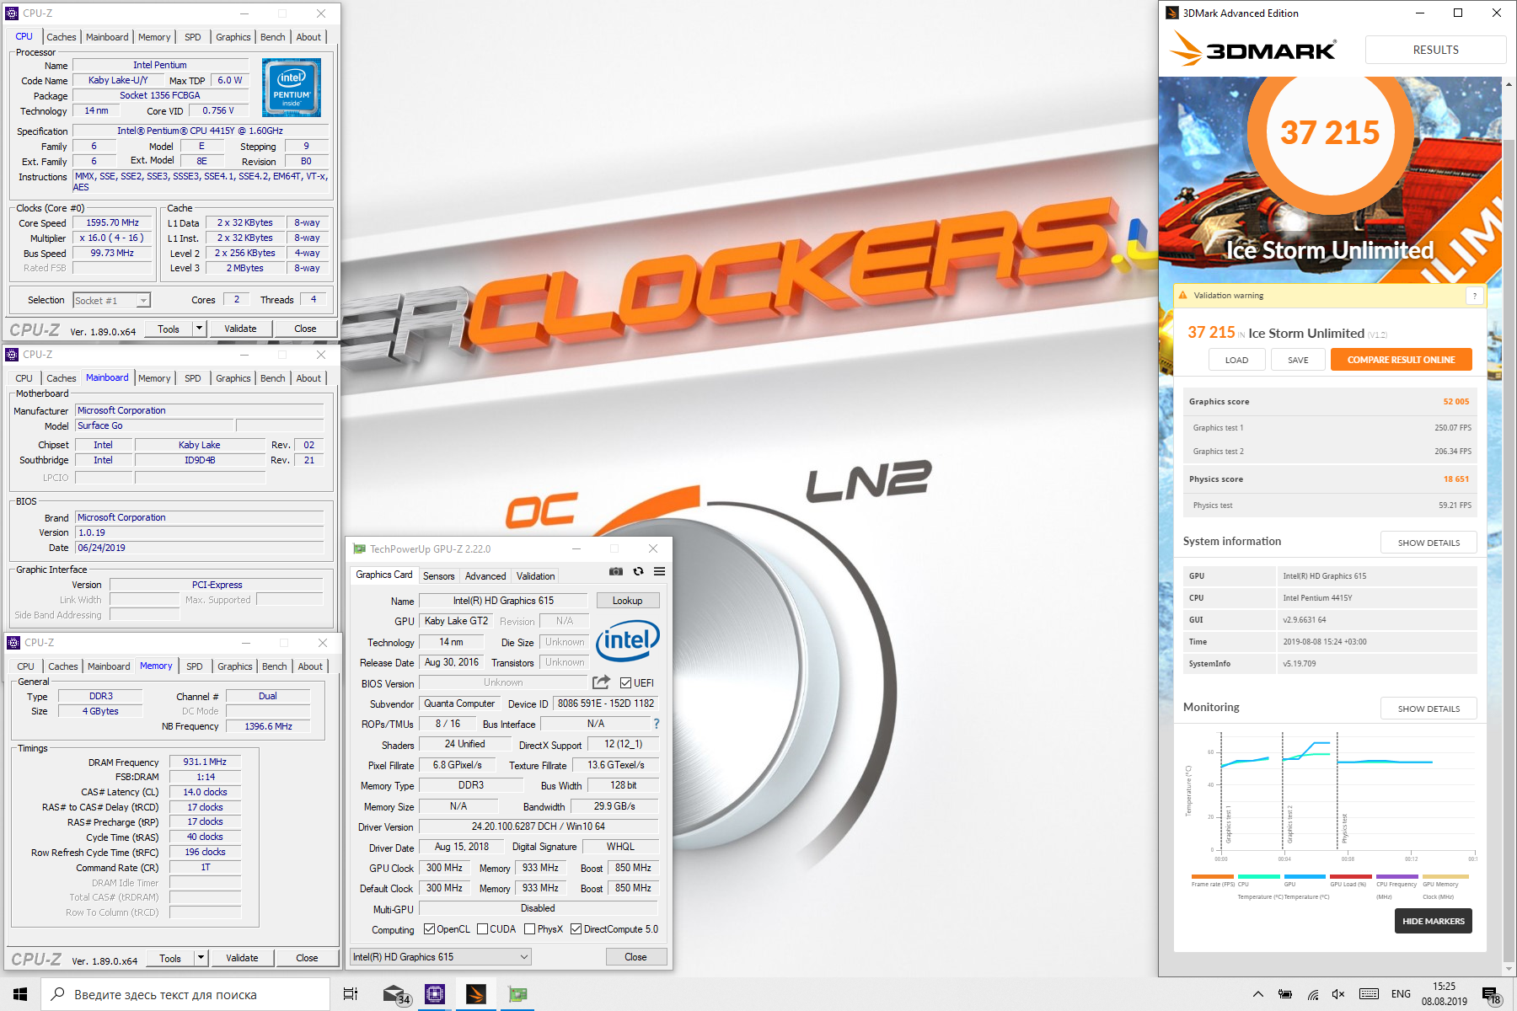This screenshot has width=1517, height=1011.
Task: Click the GPU-Z title bar app icon
Action: point(360,548)
